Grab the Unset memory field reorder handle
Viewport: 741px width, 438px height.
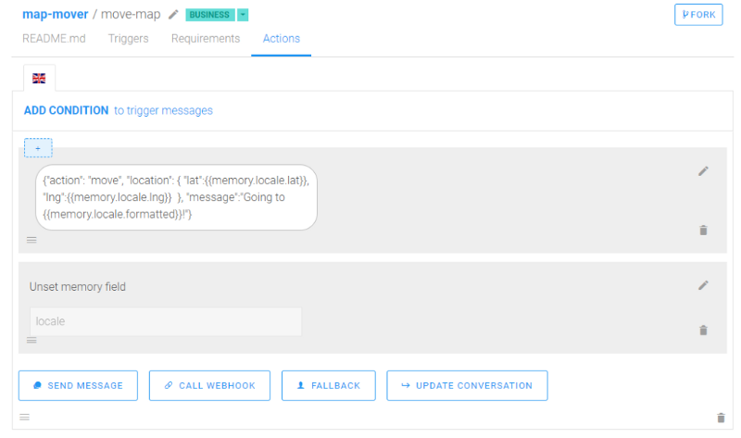(x=31, y=340)
